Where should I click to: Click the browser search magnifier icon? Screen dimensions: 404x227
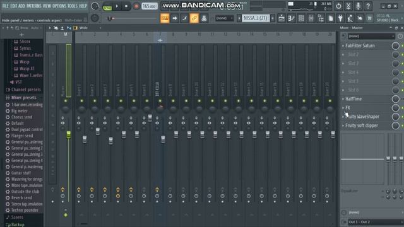point(17,28)
